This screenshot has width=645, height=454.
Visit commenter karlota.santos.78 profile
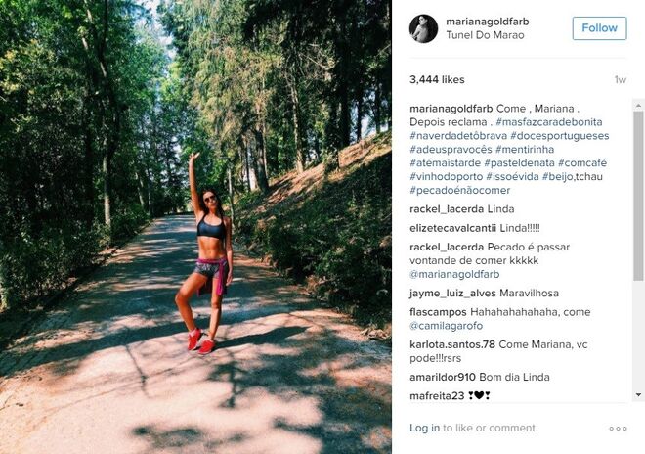click(452, 344)
